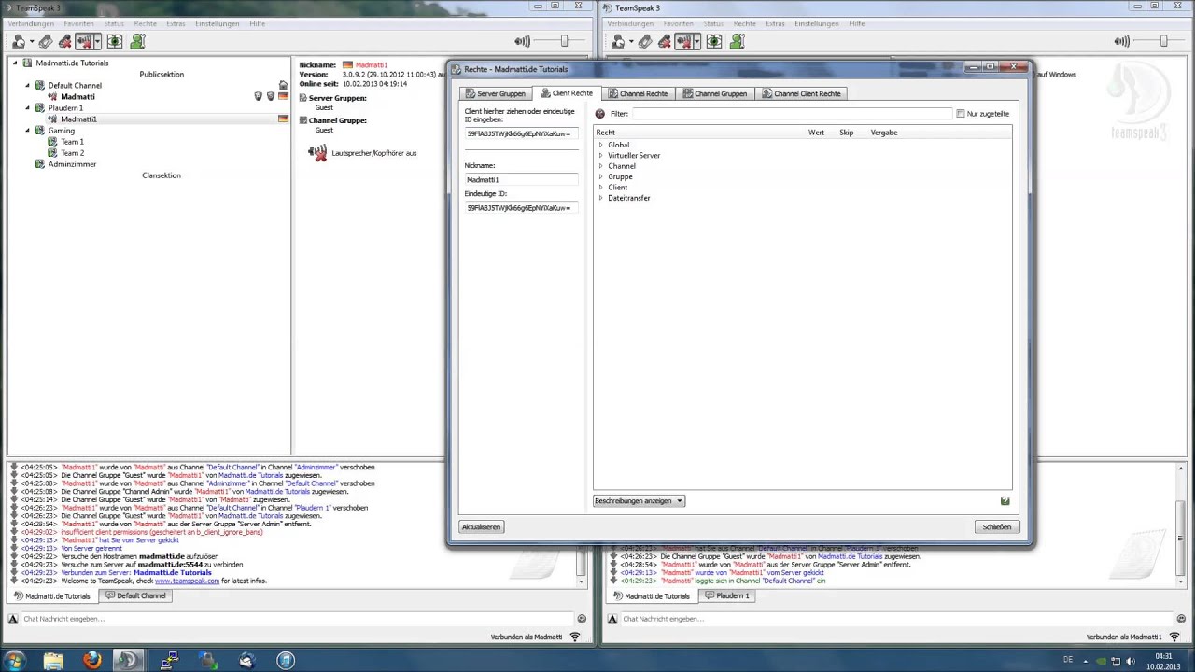1195x672 pixels.
Task: Open Connect dropdown arrow in left toolbar
Action: click(31, 42)
